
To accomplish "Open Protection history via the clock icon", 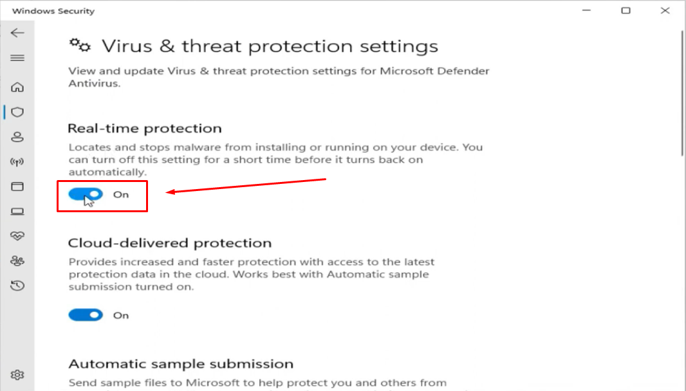I will pos(17,286).
